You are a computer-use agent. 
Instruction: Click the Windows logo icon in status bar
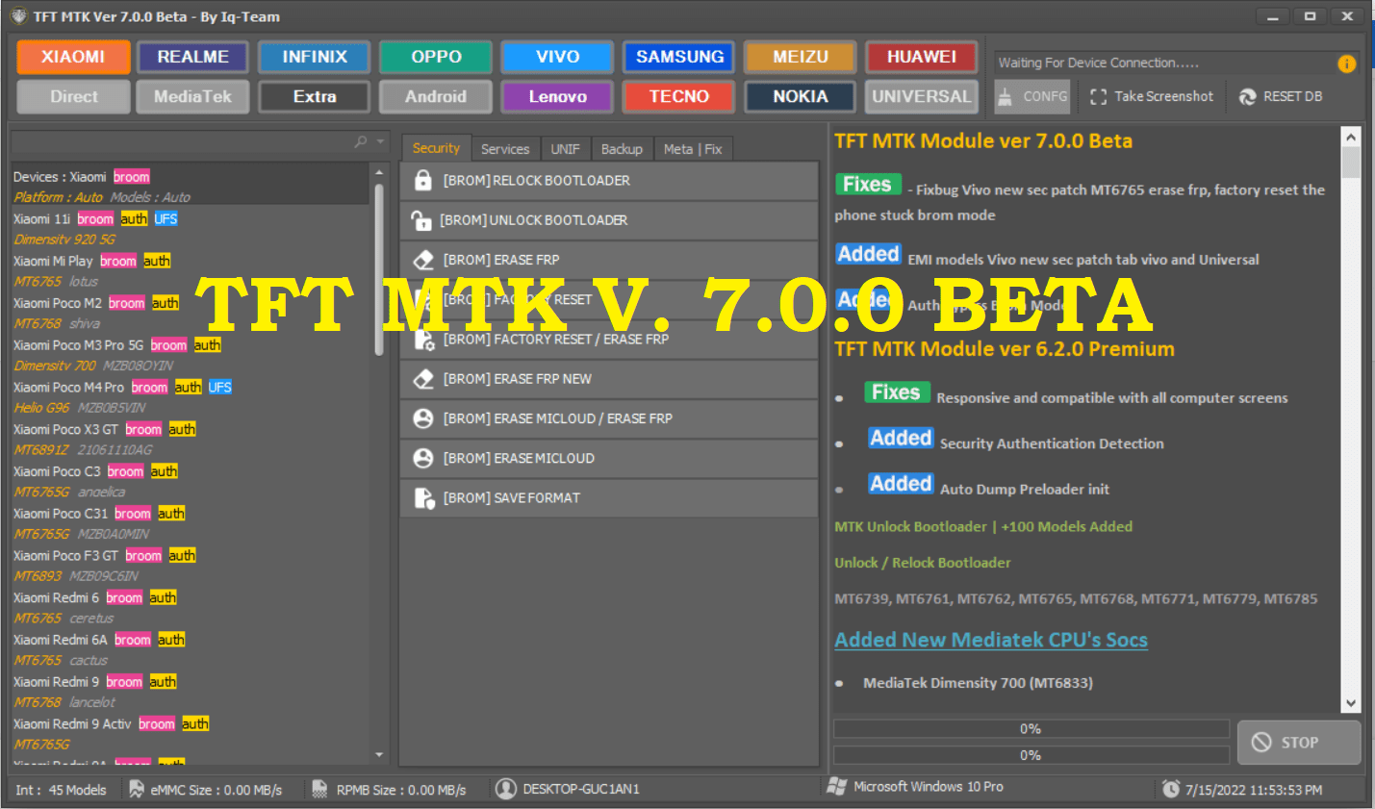point(837,787)
